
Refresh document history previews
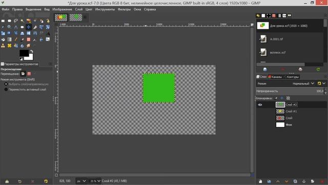318,69
